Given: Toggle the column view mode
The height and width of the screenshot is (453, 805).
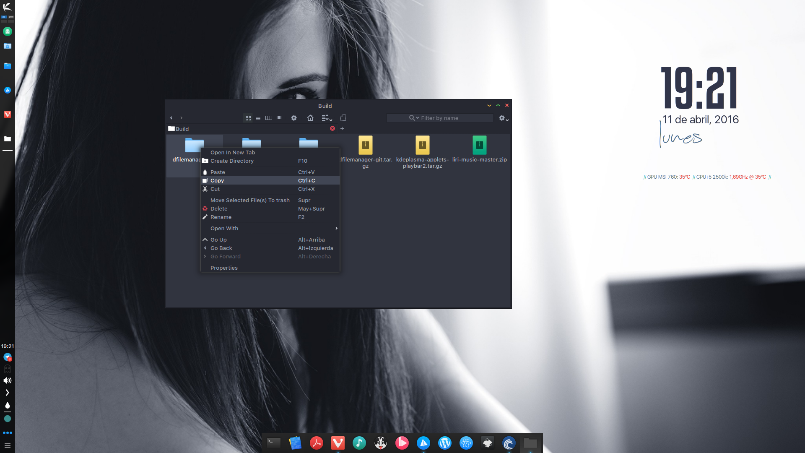Looking at the screenshot, I should 268,118.
